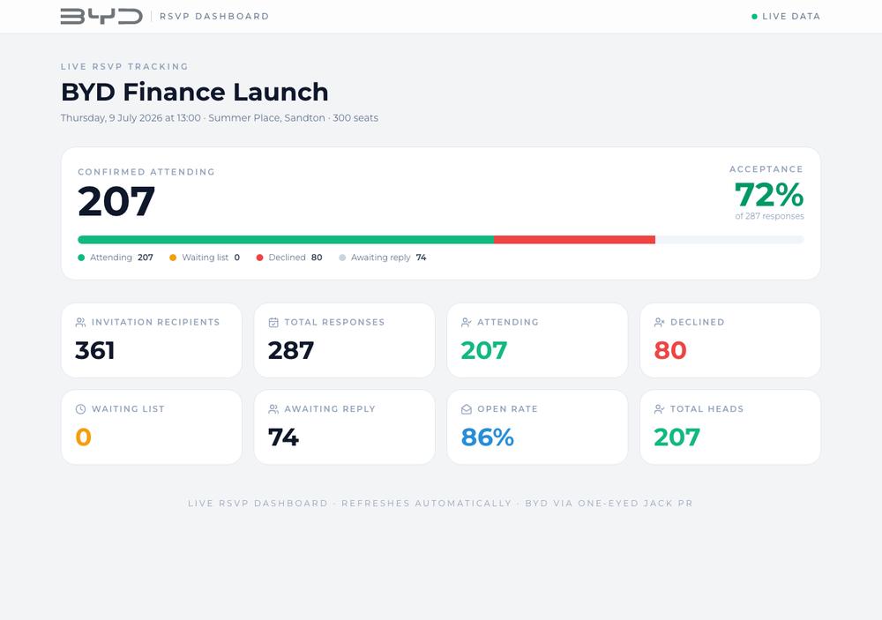Image resolution: width=882 pixels, height=620 pixels.
Task: Click the 207 value in Attending card
Action: click(483, 350)
